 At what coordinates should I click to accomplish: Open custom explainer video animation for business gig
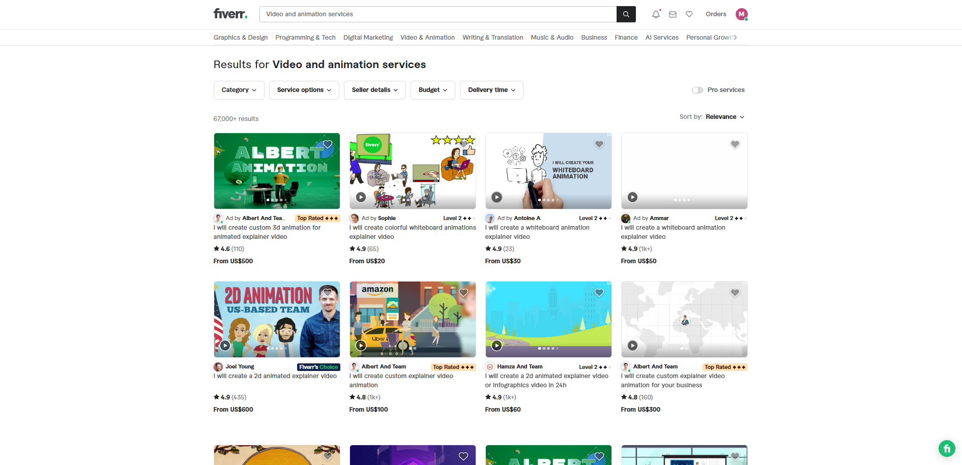coord(673,381)
